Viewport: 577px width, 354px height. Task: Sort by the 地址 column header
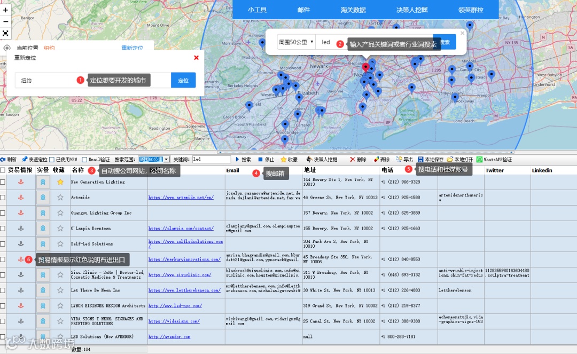(310, 170)
